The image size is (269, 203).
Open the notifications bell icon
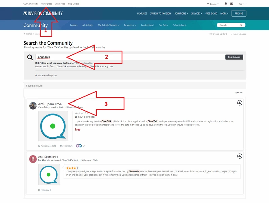[x=226, y=4]
